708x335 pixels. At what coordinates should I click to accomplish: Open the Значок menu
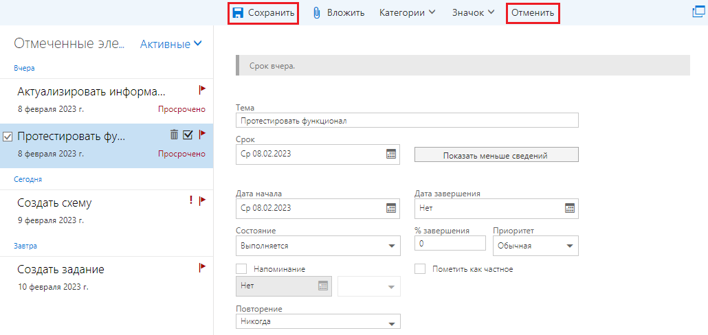[x=473, y=12]
